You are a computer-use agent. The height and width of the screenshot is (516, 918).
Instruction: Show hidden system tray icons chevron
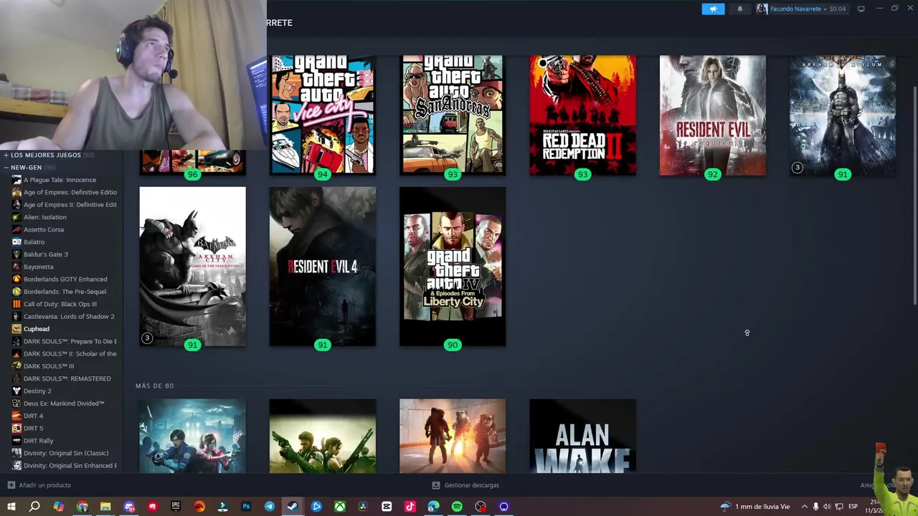coord(804,507)
